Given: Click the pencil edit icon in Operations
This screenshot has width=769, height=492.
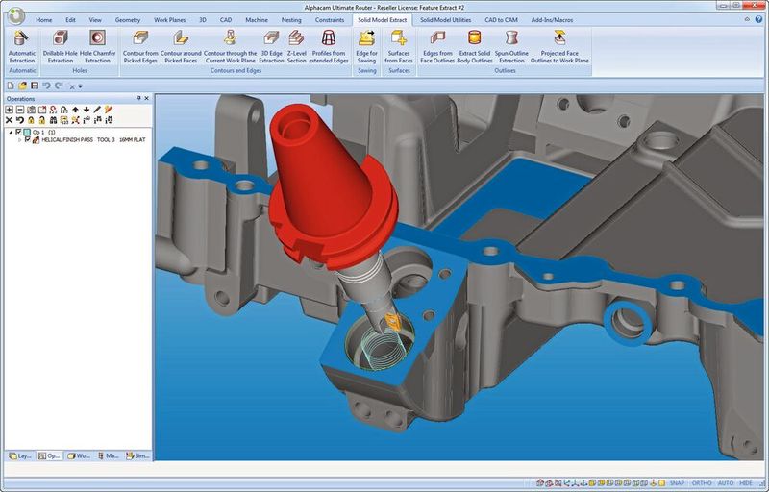Looking at the screenshot, I should 97,110.
